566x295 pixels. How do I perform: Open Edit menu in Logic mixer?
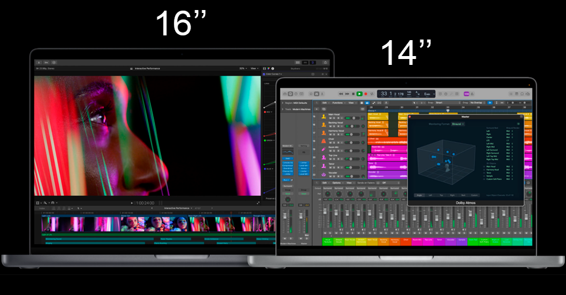tap(325, 183)
